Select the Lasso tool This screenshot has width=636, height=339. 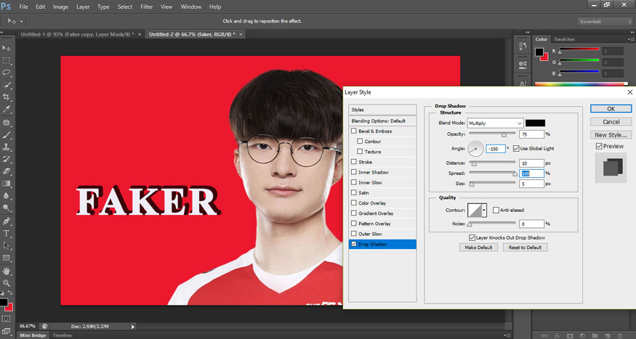pos(7,73)
